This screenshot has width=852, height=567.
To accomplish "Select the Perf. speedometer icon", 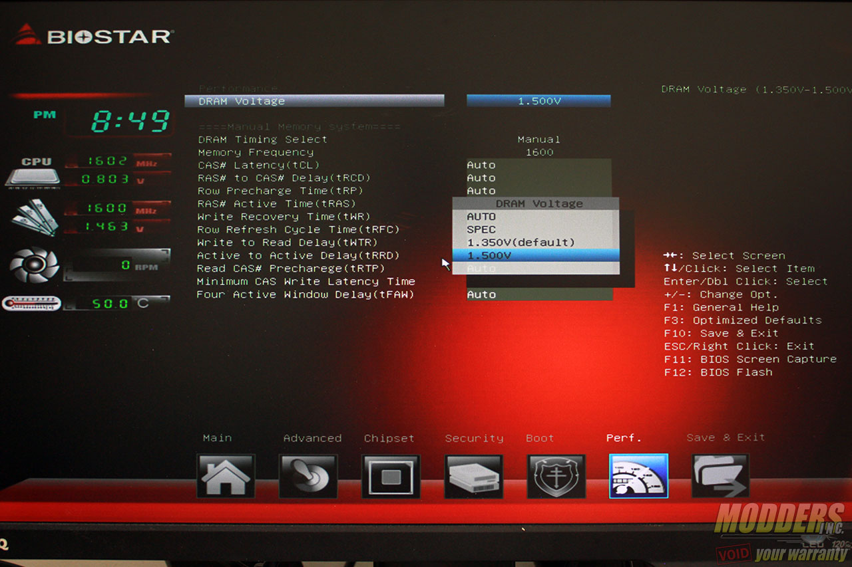I will coord(638,476).
